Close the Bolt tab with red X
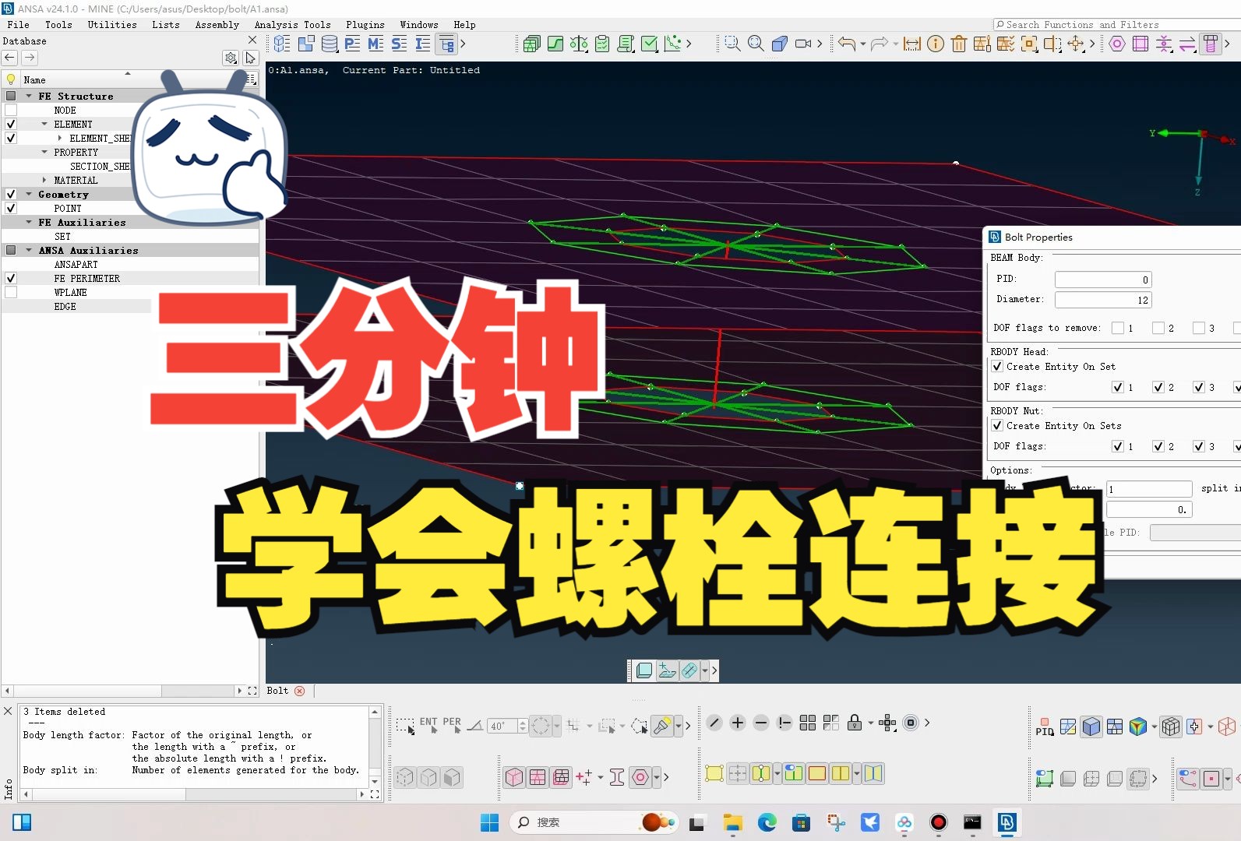1241x841 pixels. (299, 691)
